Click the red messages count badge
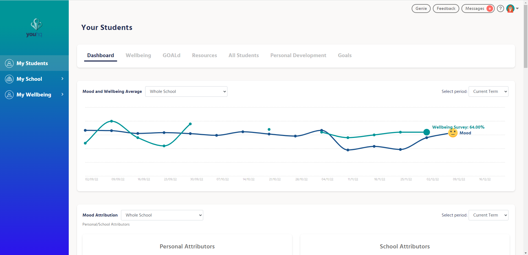Viewport: 528px width, 255px height. point(490,9)
